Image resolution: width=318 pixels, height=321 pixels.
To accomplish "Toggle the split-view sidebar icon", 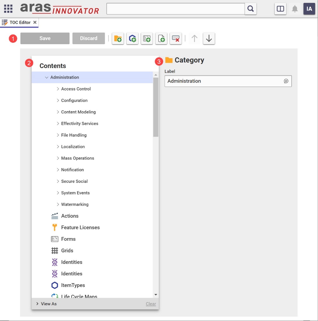I will coord(280,9).
